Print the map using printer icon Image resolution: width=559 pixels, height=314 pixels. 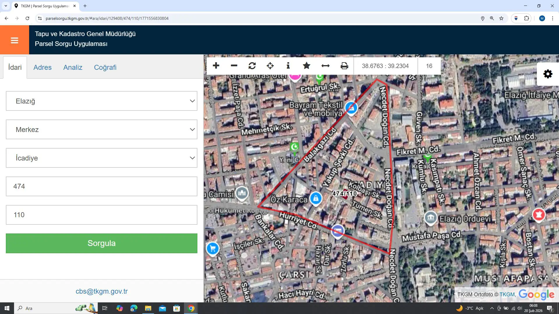tap(344, 66)
